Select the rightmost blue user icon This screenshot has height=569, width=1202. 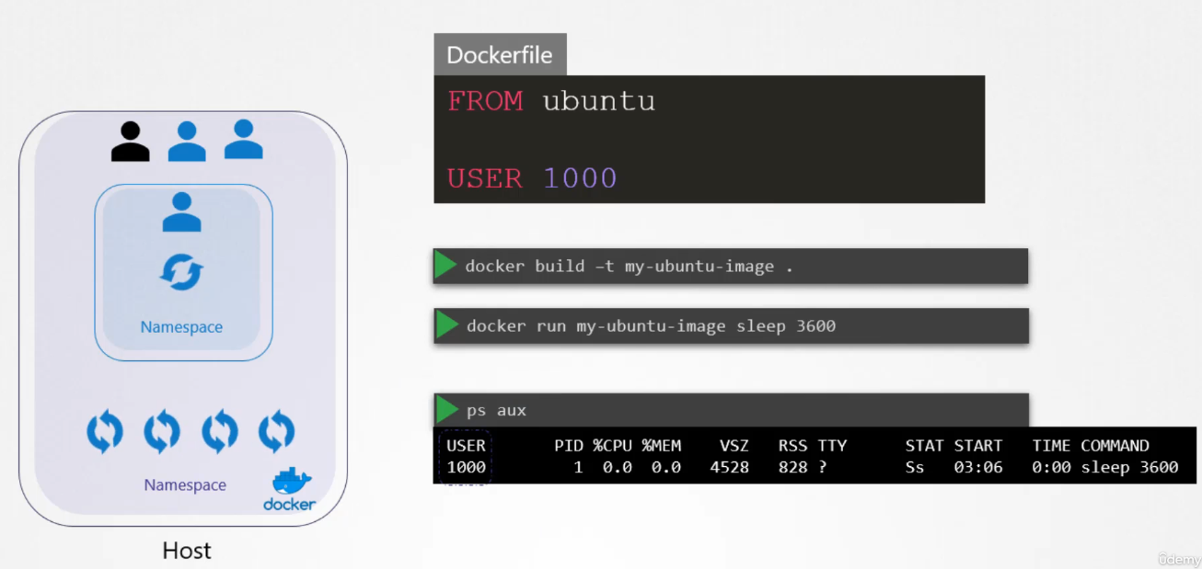click(x=242, y=140)
